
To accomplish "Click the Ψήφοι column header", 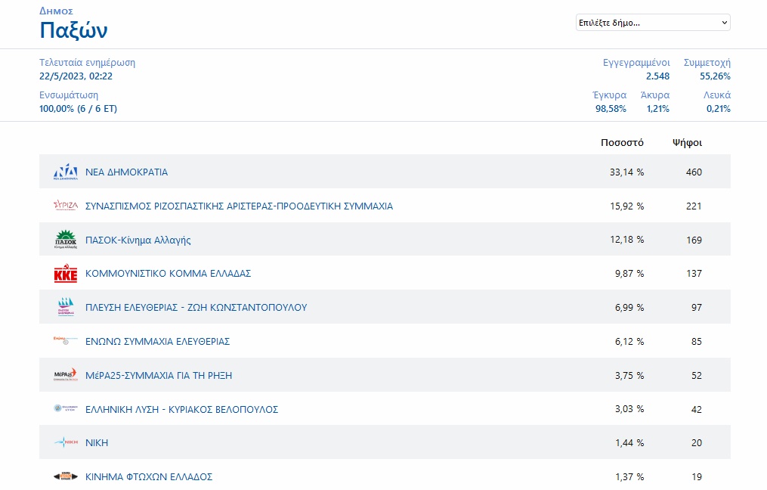I will coord(687,142).
